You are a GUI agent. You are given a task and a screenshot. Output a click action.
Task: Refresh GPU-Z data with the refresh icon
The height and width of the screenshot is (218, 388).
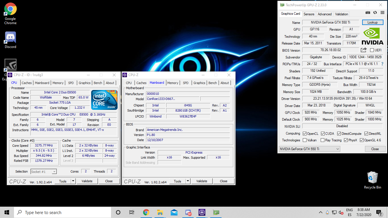pyautogui.click(x=375, y=12)
